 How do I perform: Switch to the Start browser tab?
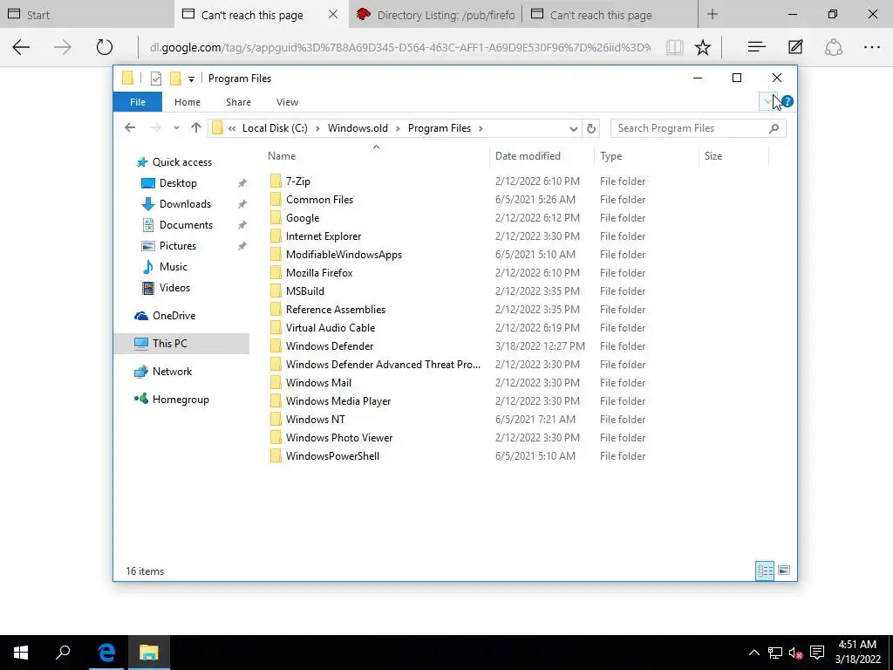(x=86, y=14)
